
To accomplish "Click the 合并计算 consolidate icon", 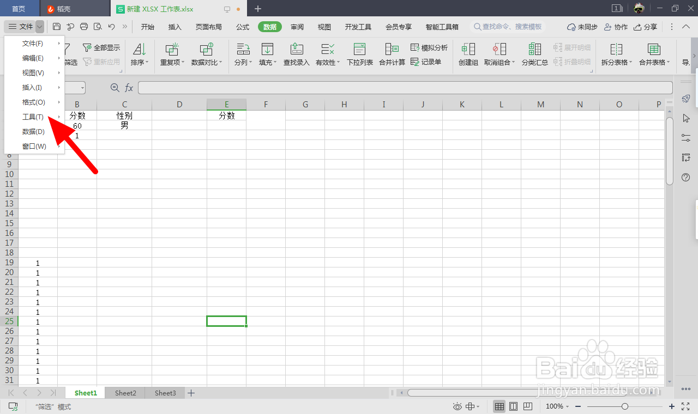I will pyautogui.click(x=392, y=49).
